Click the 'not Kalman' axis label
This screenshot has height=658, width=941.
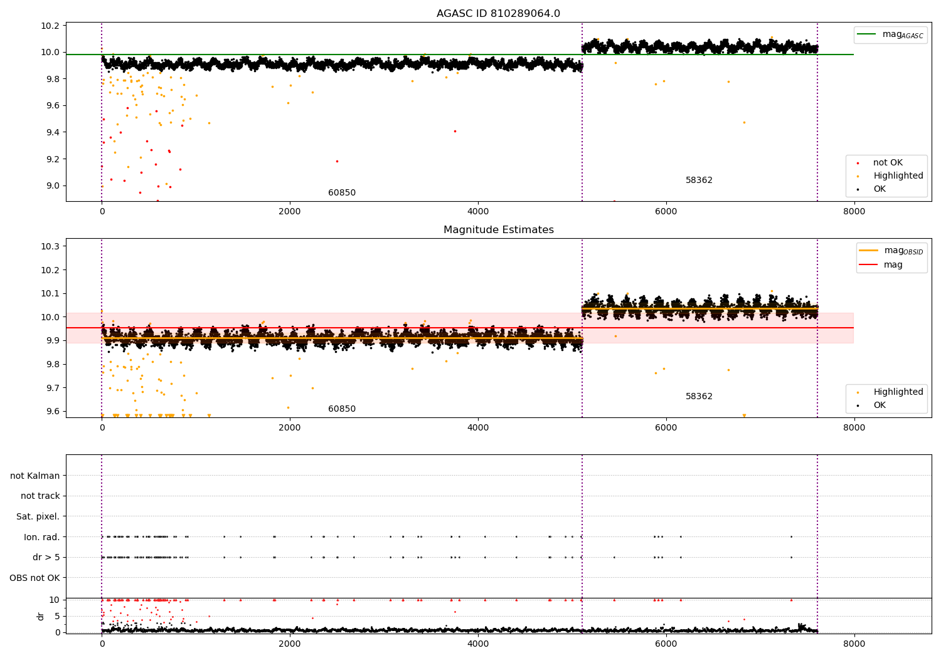[x=35, y=476]
